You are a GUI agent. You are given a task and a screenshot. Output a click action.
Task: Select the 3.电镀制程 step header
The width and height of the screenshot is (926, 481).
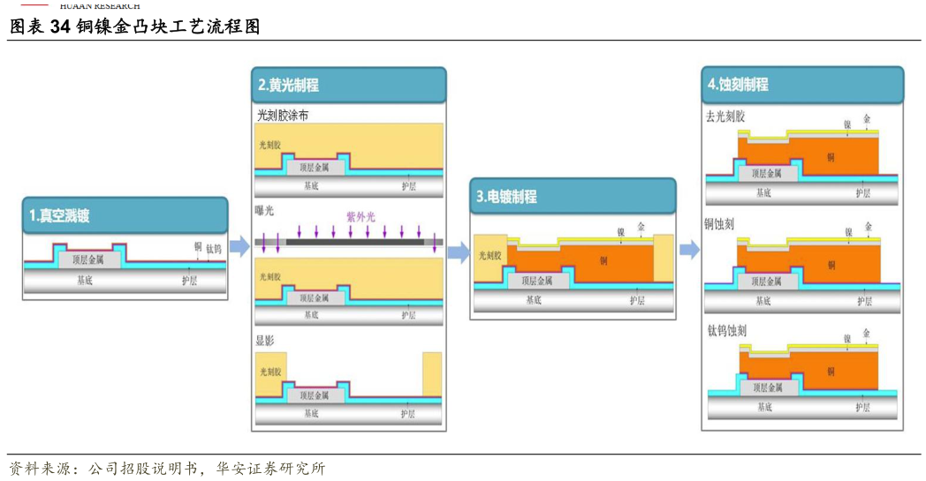tap(573, 197)
